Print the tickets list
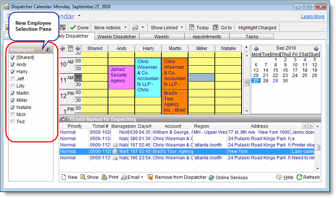336x198 pixels. [x=110, y=177]
